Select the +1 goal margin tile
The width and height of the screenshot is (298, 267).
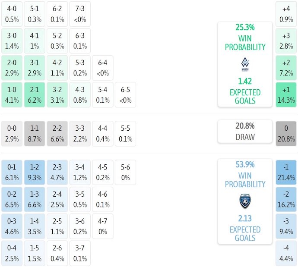point(286,94)
